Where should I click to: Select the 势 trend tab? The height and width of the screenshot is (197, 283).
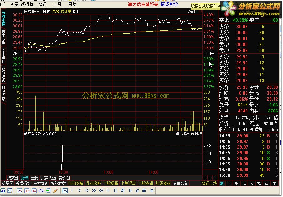251,184
